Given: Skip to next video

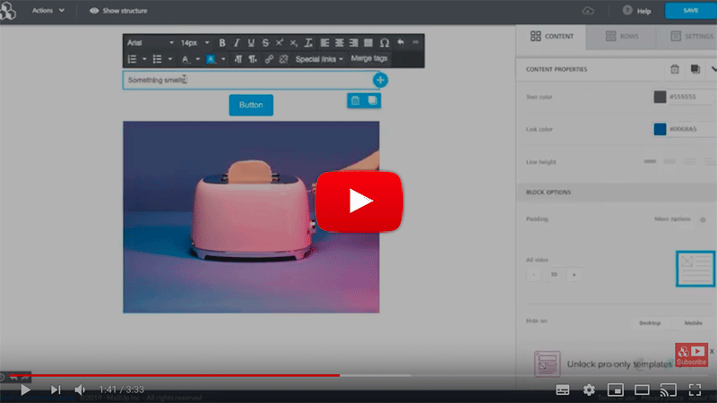Looking at the screenshot, I should (x=56, y=390).
